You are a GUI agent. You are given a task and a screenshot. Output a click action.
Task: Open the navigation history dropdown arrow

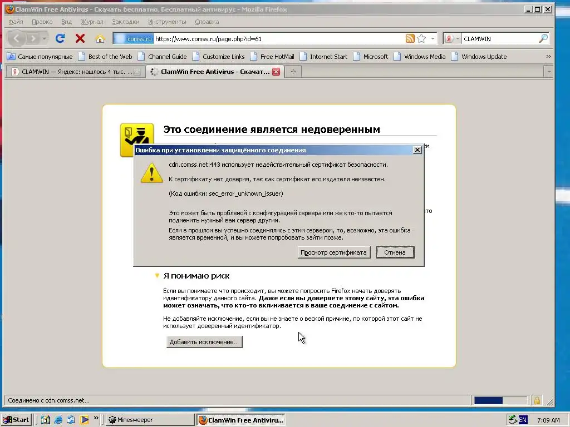click(x=44, y=38)
